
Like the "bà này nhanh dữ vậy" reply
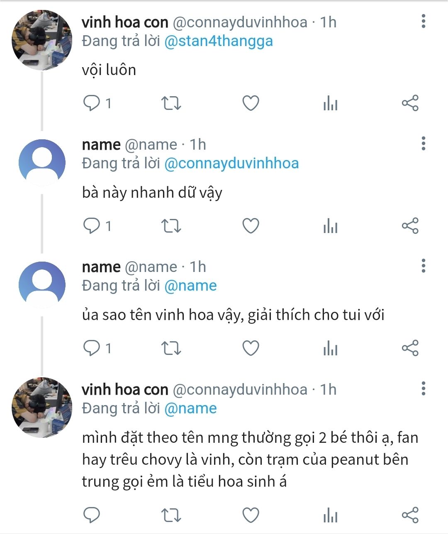pyautogui.click(x=251, y=226)
